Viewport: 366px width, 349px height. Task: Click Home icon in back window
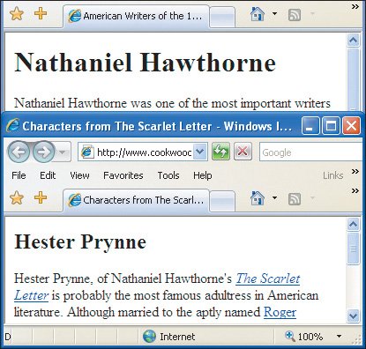pos(258,14)
